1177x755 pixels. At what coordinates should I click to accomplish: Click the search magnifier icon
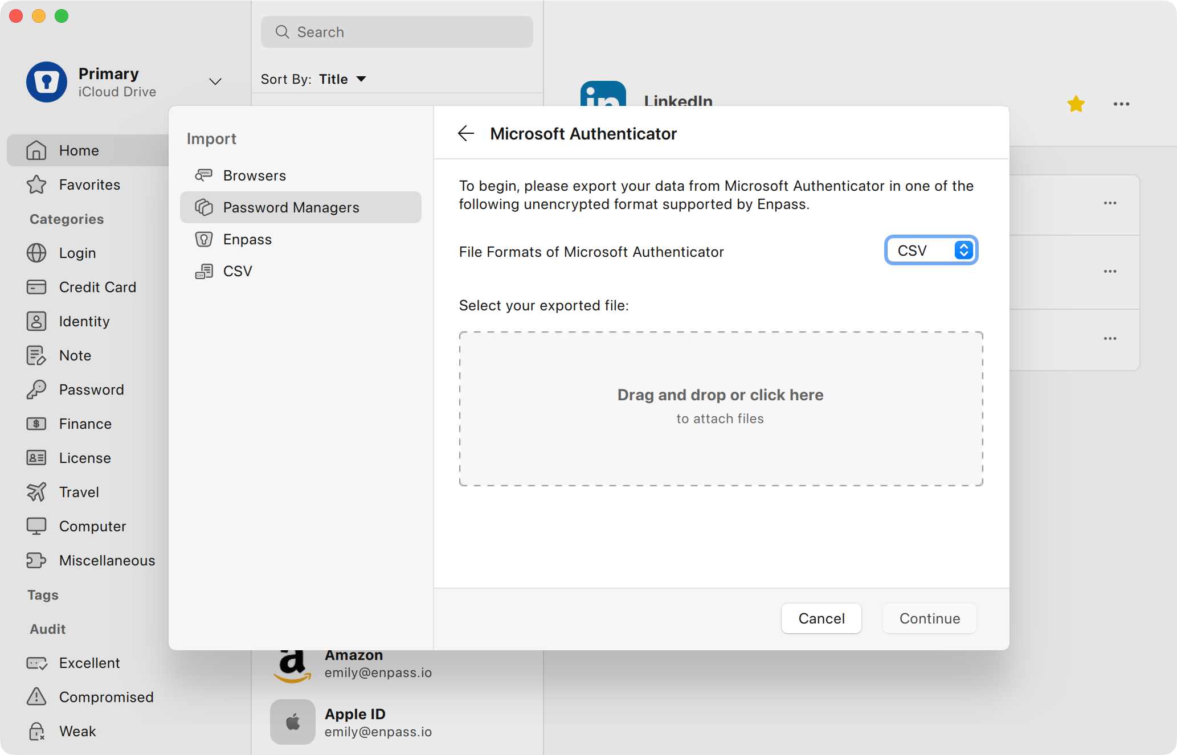282,32
